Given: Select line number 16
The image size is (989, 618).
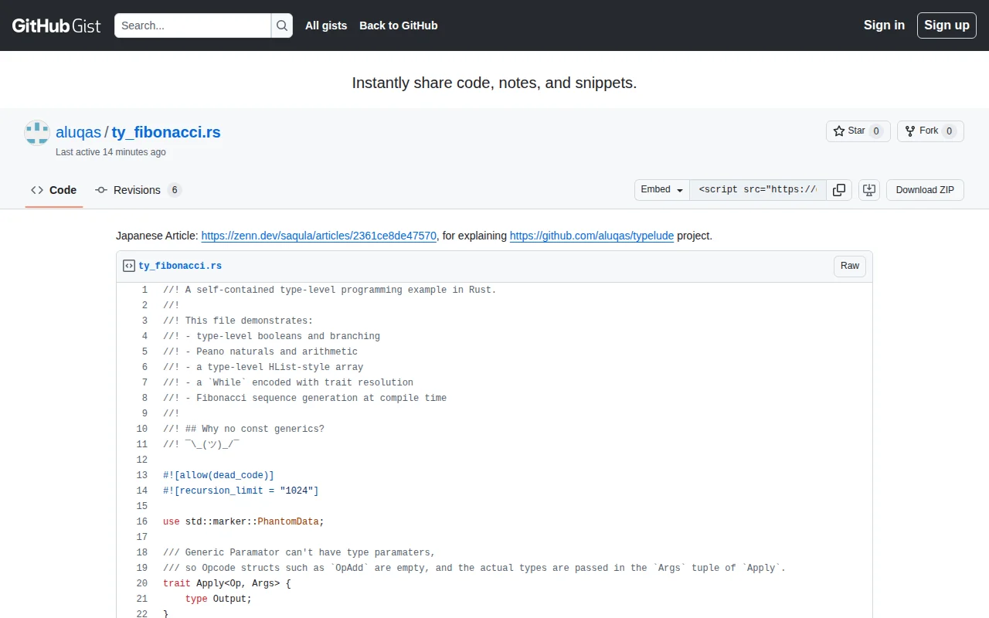Looking at the screenshot, I should tap(136, 522).
